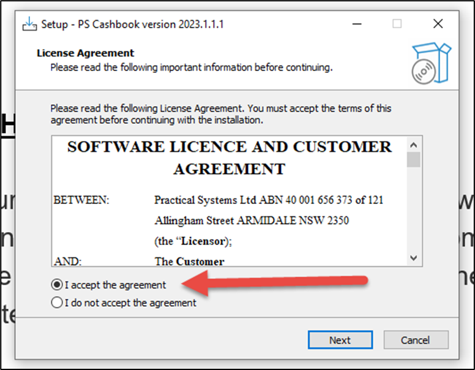Click the '(the "Licensor");' text
The image size is (475, 370).
(x=193, y=241)
